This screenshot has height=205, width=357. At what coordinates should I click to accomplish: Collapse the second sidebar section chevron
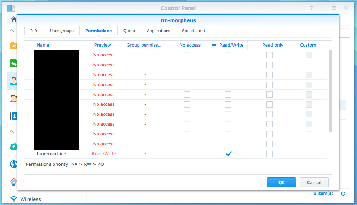point(12,132)
